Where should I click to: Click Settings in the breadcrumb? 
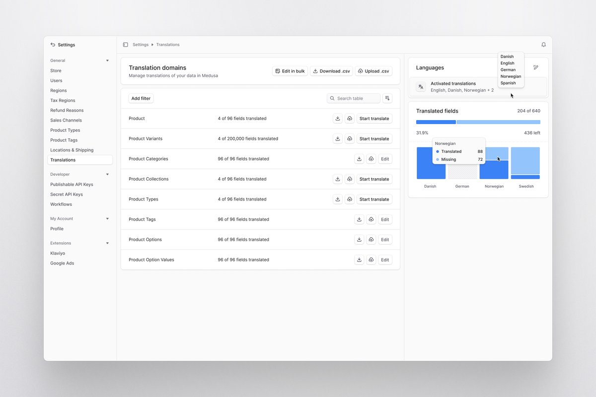click(141, 45)
